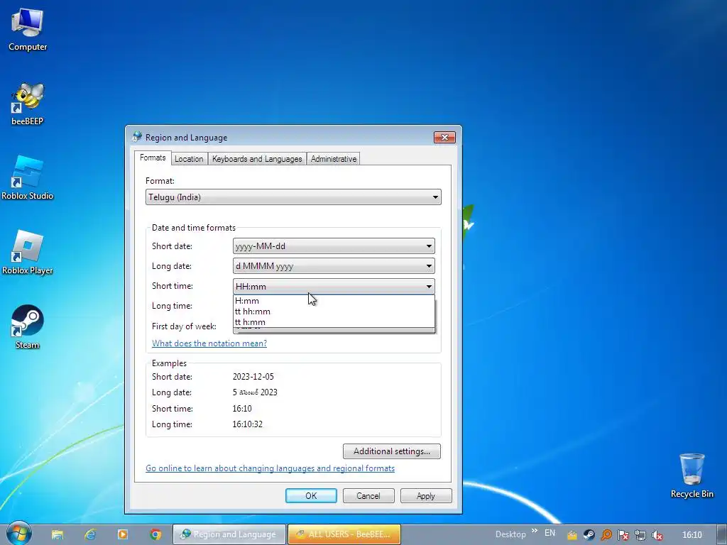Select the Roblox Player desktop shortcut
Screen dimensions: 727x545
pyautogui.click(x=28, y=253)
